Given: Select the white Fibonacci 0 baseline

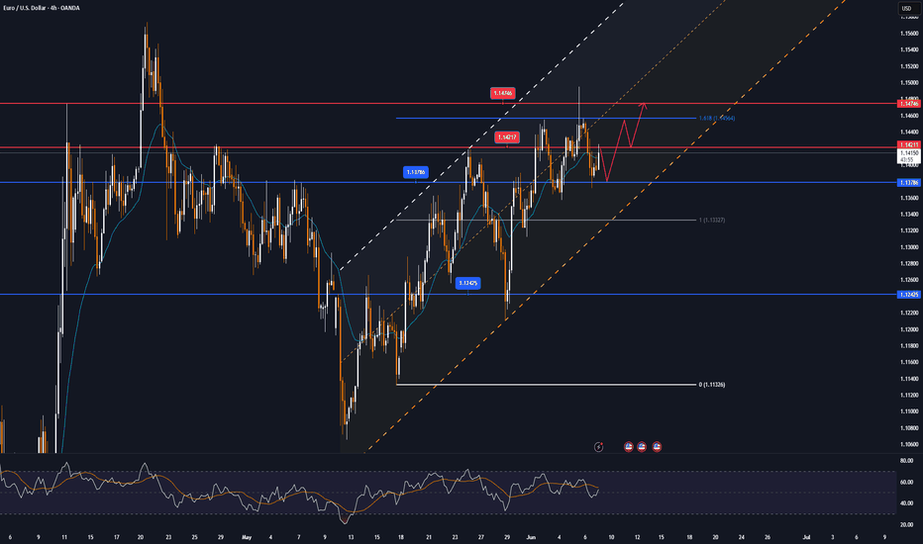Looking at the screenshot, I should coord(547,385).
